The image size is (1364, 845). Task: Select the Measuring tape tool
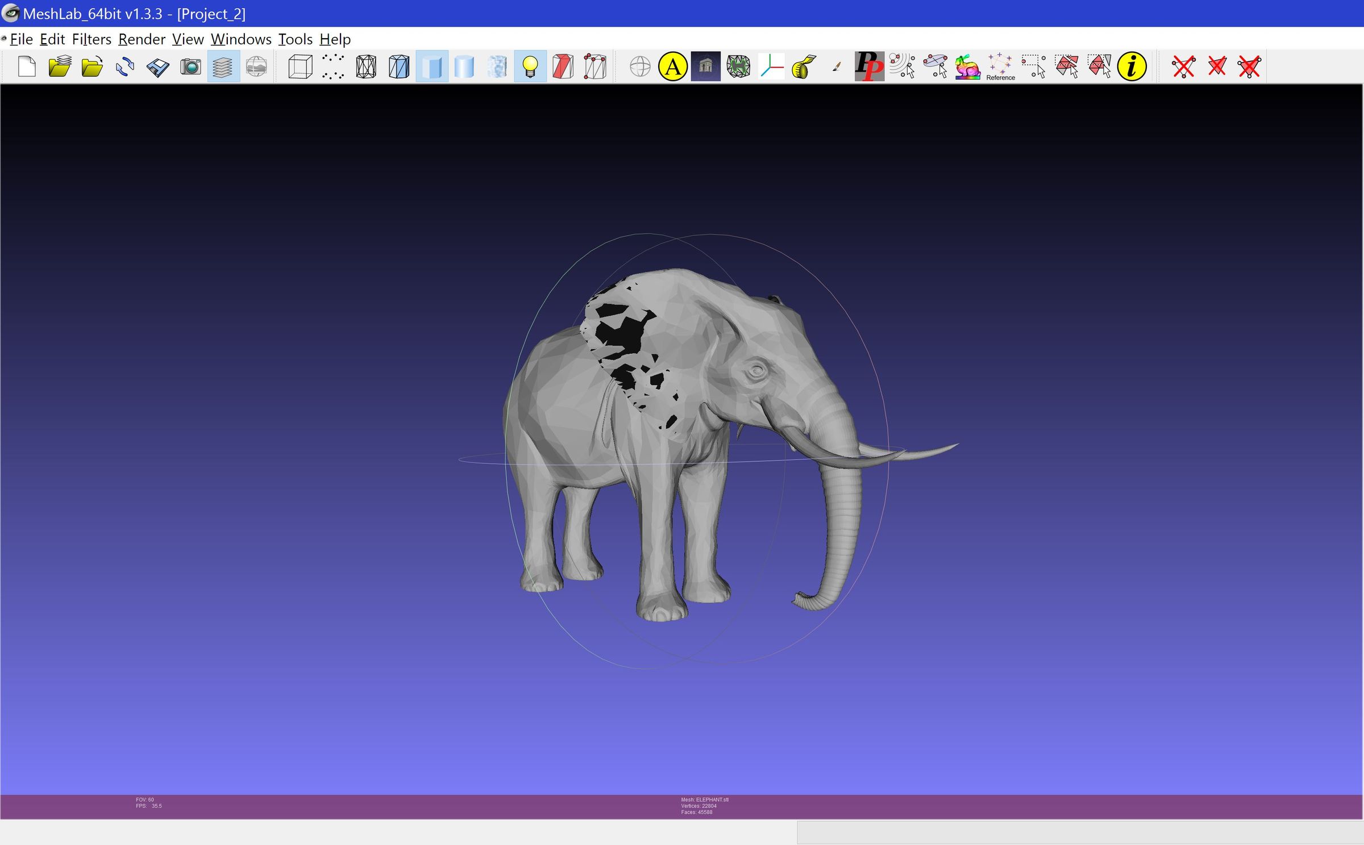pos(804,66)
